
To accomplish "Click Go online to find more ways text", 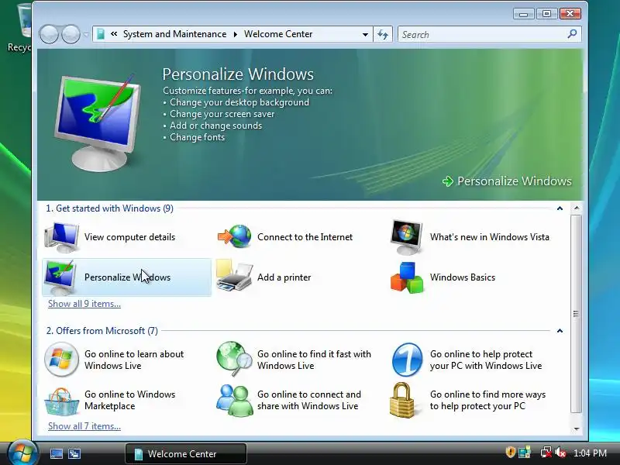I will (x=488, y=400).
